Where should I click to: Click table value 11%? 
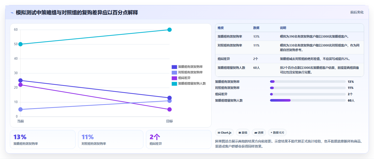click(256, 45)
